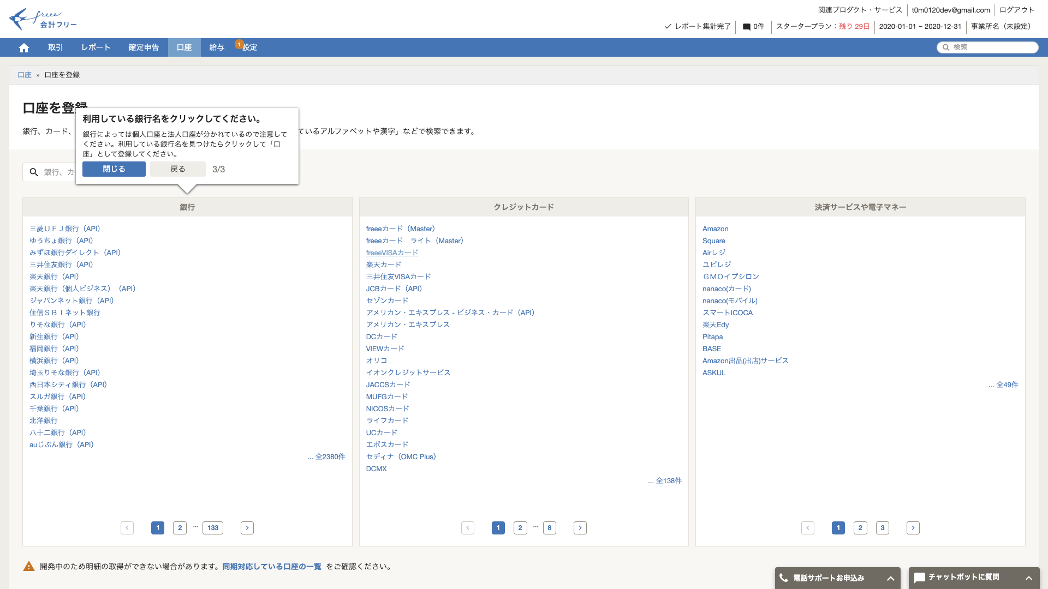Open the レポート menu

pyautogui.click(x=96, y=47)
